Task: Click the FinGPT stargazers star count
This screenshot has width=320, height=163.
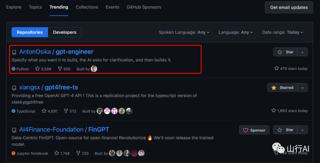Action: pyautogui.click(x=62, y=153)
